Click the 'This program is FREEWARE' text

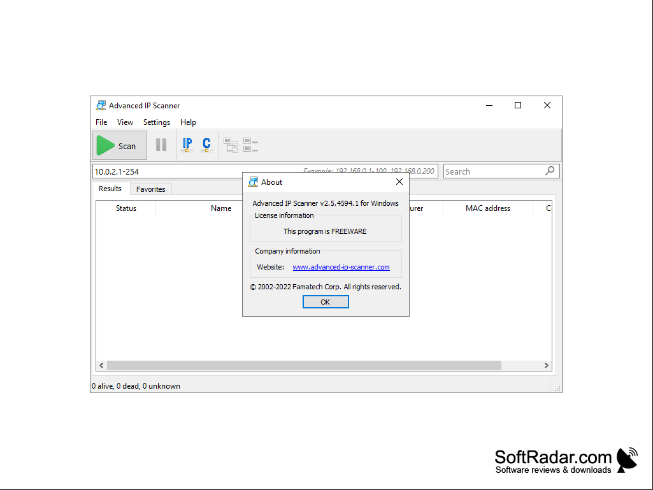(326, 231)
